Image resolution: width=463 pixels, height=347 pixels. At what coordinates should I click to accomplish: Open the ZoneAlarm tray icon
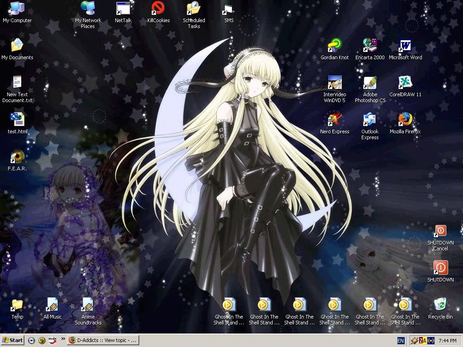[423, 341]
